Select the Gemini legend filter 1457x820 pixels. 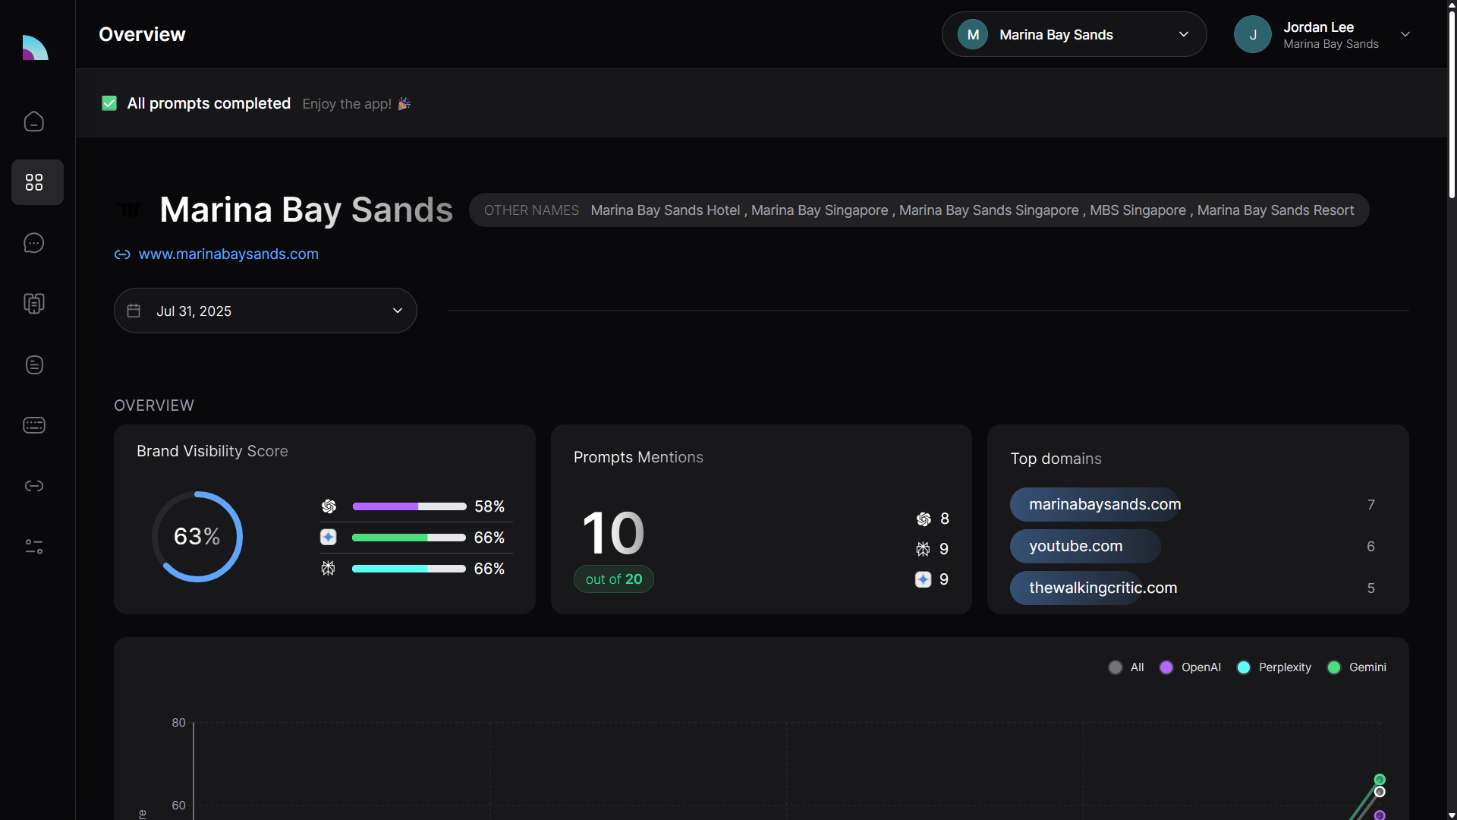[1358, 667]
